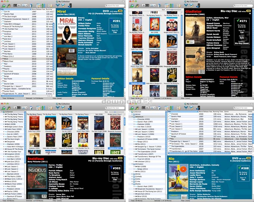This screenshot has height=202, width=254.
Task: Collapse the Collection root in bottom-left tree
Action: pos(1,112)
